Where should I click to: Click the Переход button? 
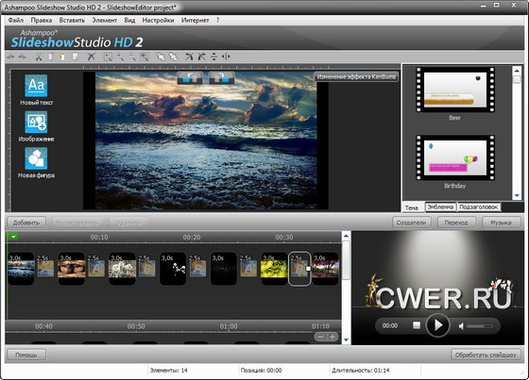(456, 223)
